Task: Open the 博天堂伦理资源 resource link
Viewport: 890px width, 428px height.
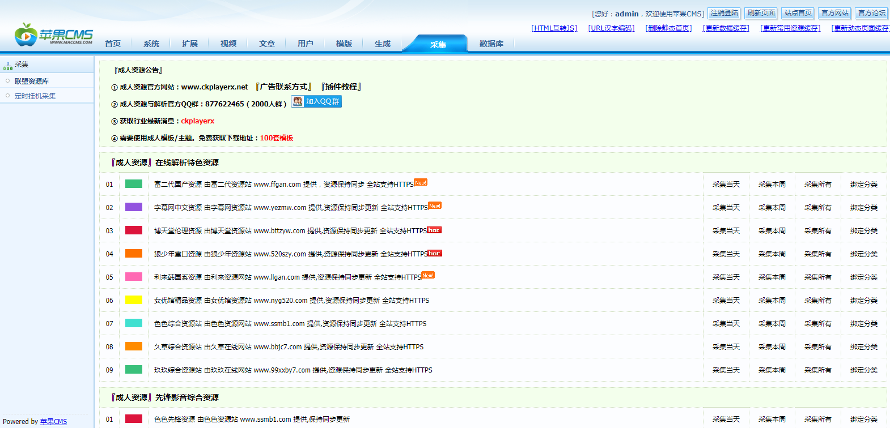Action: (x=290, y=230)
